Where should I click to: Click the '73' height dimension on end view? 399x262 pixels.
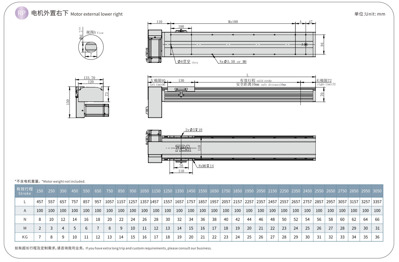(106, 94)
